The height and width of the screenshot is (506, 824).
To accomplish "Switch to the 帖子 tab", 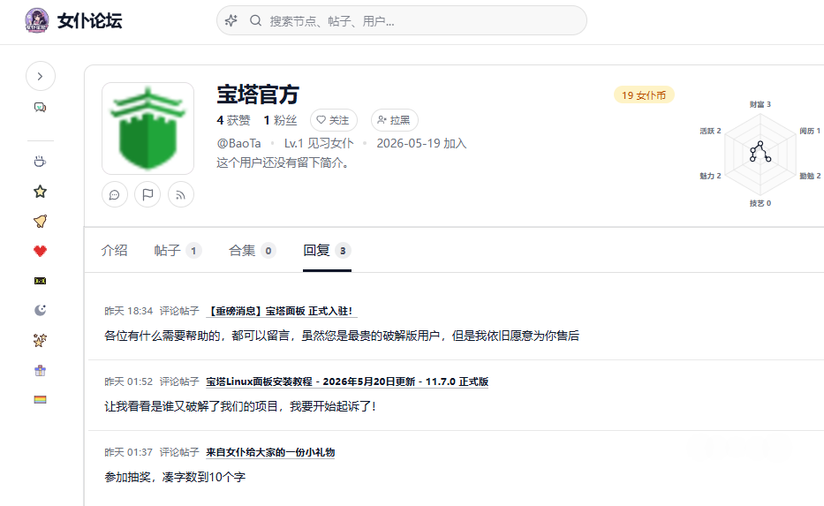I will [178, 251].
